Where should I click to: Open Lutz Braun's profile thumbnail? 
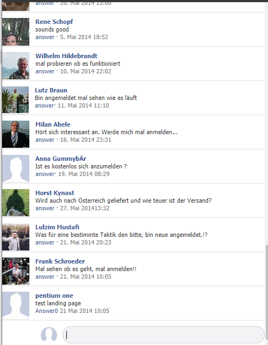(x=15, y=100)
